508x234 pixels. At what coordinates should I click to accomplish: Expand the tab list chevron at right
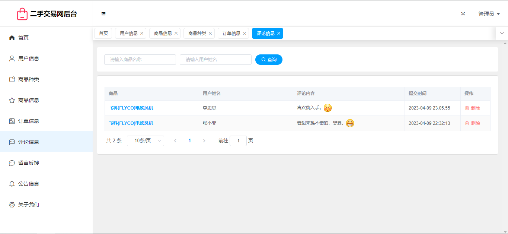pos(502,33)
